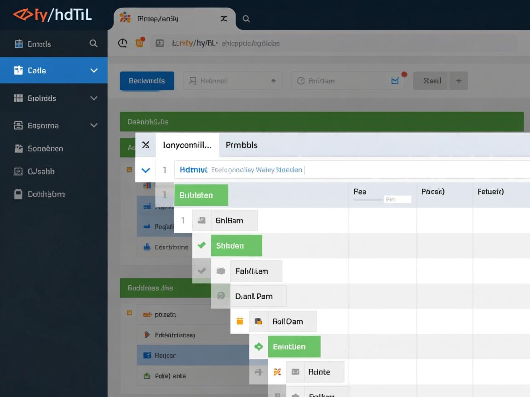Viewport: 530px width, 397px height.
Task: Toggle the blue checkmark on row 1
Action: [x=145, y=170]
